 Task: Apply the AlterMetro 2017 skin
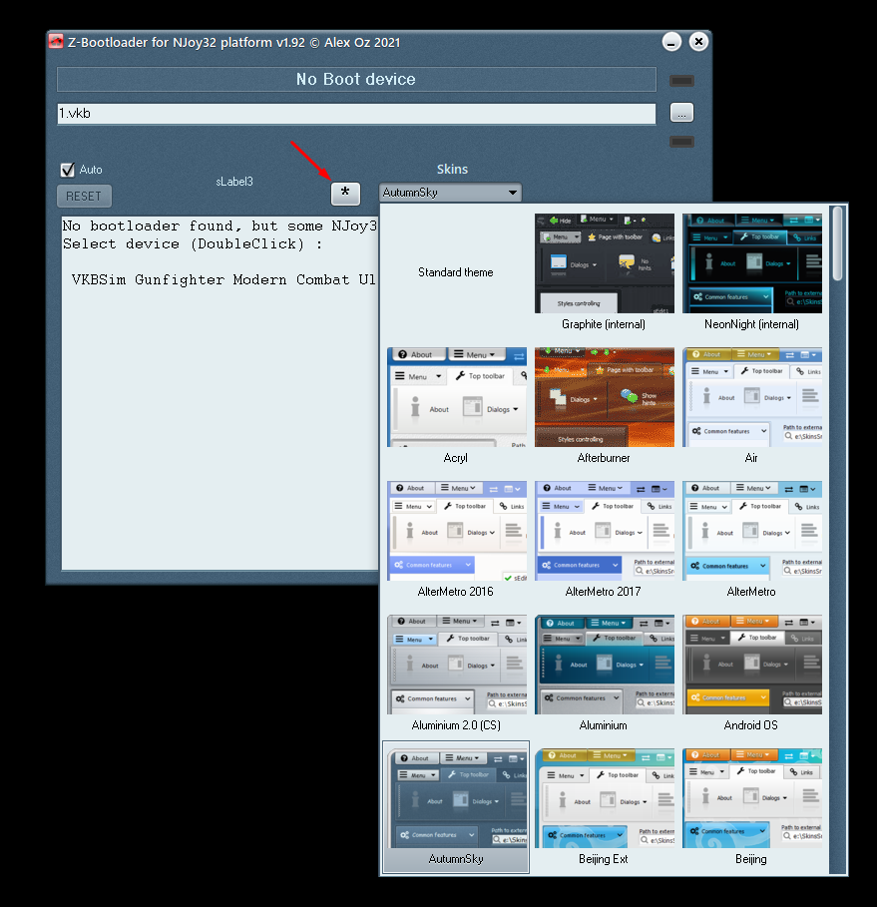[604, 539]
